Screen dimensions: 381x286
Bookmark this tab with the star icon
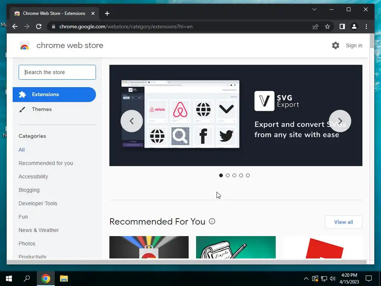pyautogui.click(x=327, y=26)
